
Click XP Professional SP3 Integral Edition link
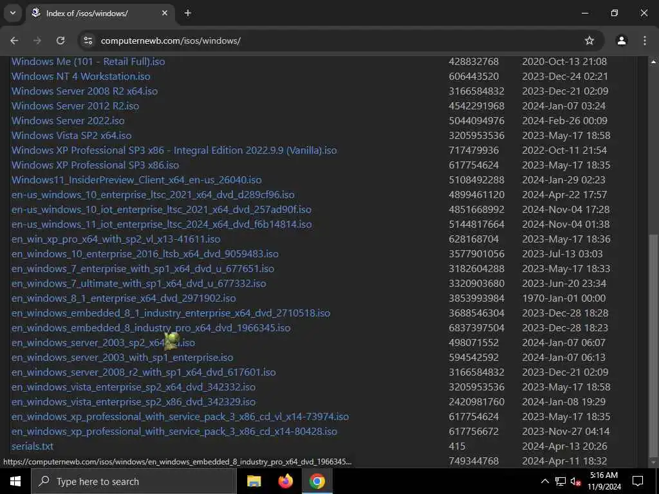174,151
